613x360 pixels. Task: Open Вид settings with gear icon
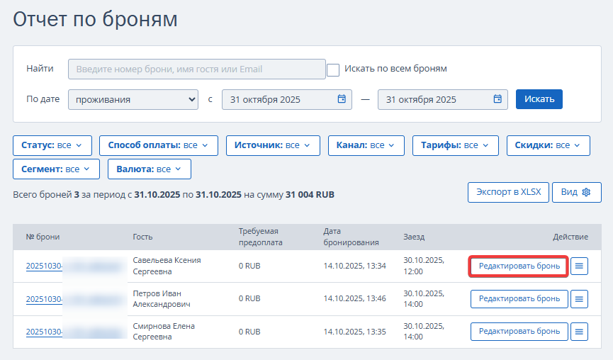click(x=576, y=192)
